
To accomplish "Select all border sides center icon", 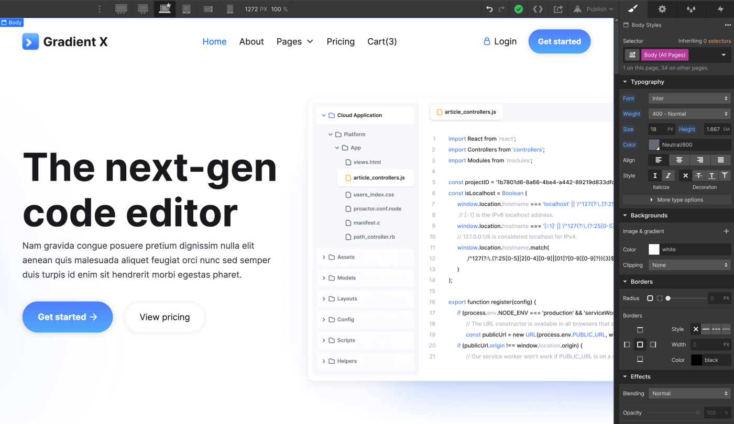I will pyautogui.click(x=640, y=344).
